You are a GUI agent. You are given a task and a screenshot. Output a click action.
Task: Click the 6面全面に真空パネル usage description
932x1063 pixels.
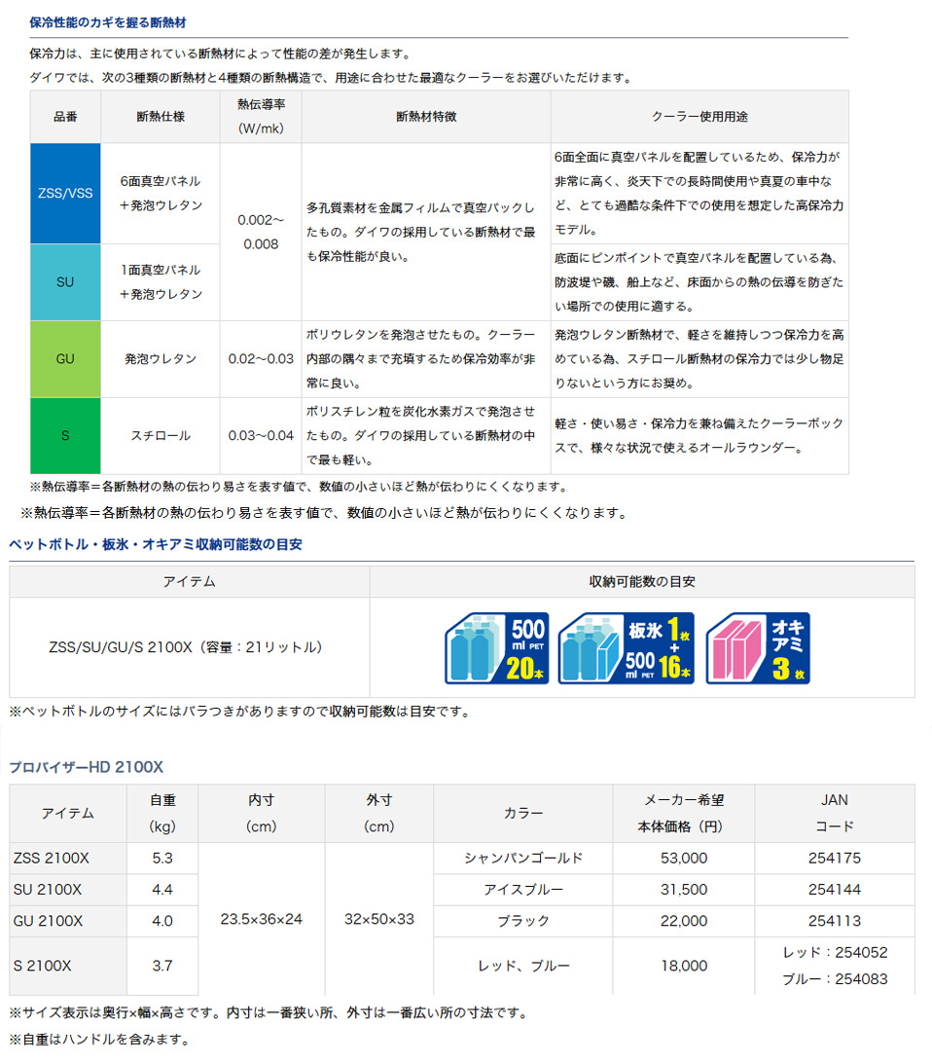699,193
